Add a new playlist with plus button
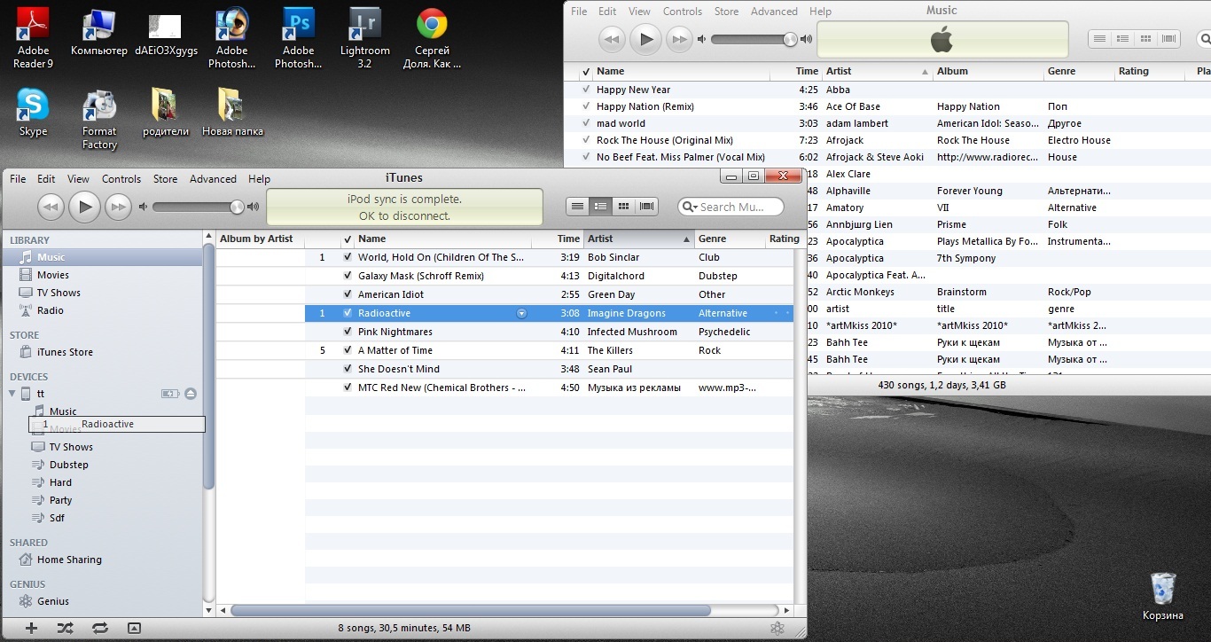 pyautogui.click(x=31, y=628)
